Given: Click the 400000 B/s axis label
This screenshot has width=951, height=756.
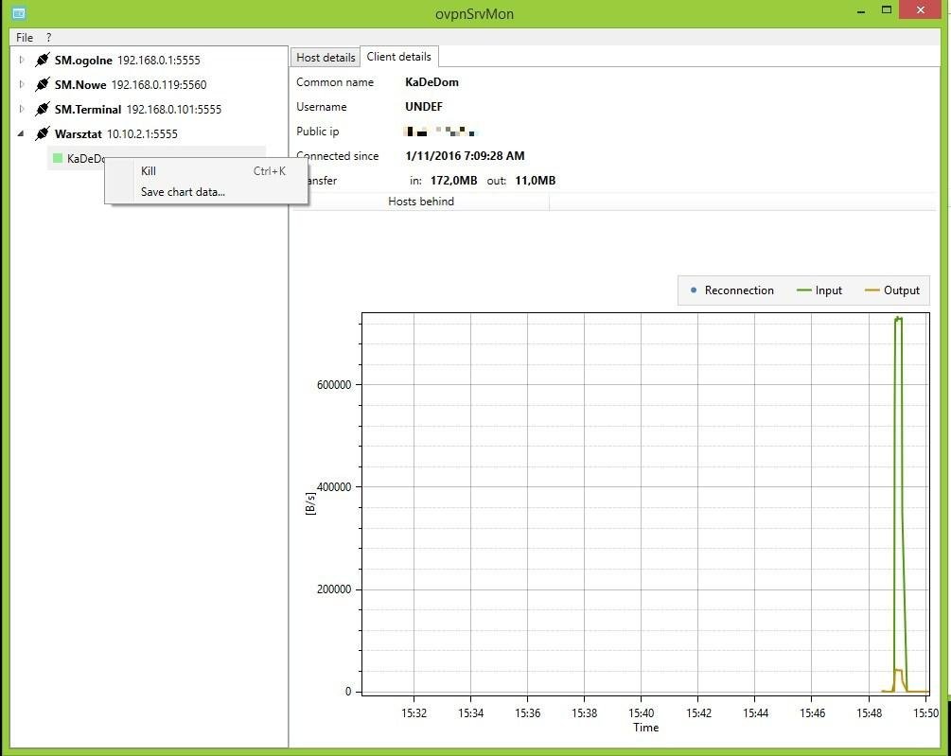Looking at the screenshot, I should (334, 487).
